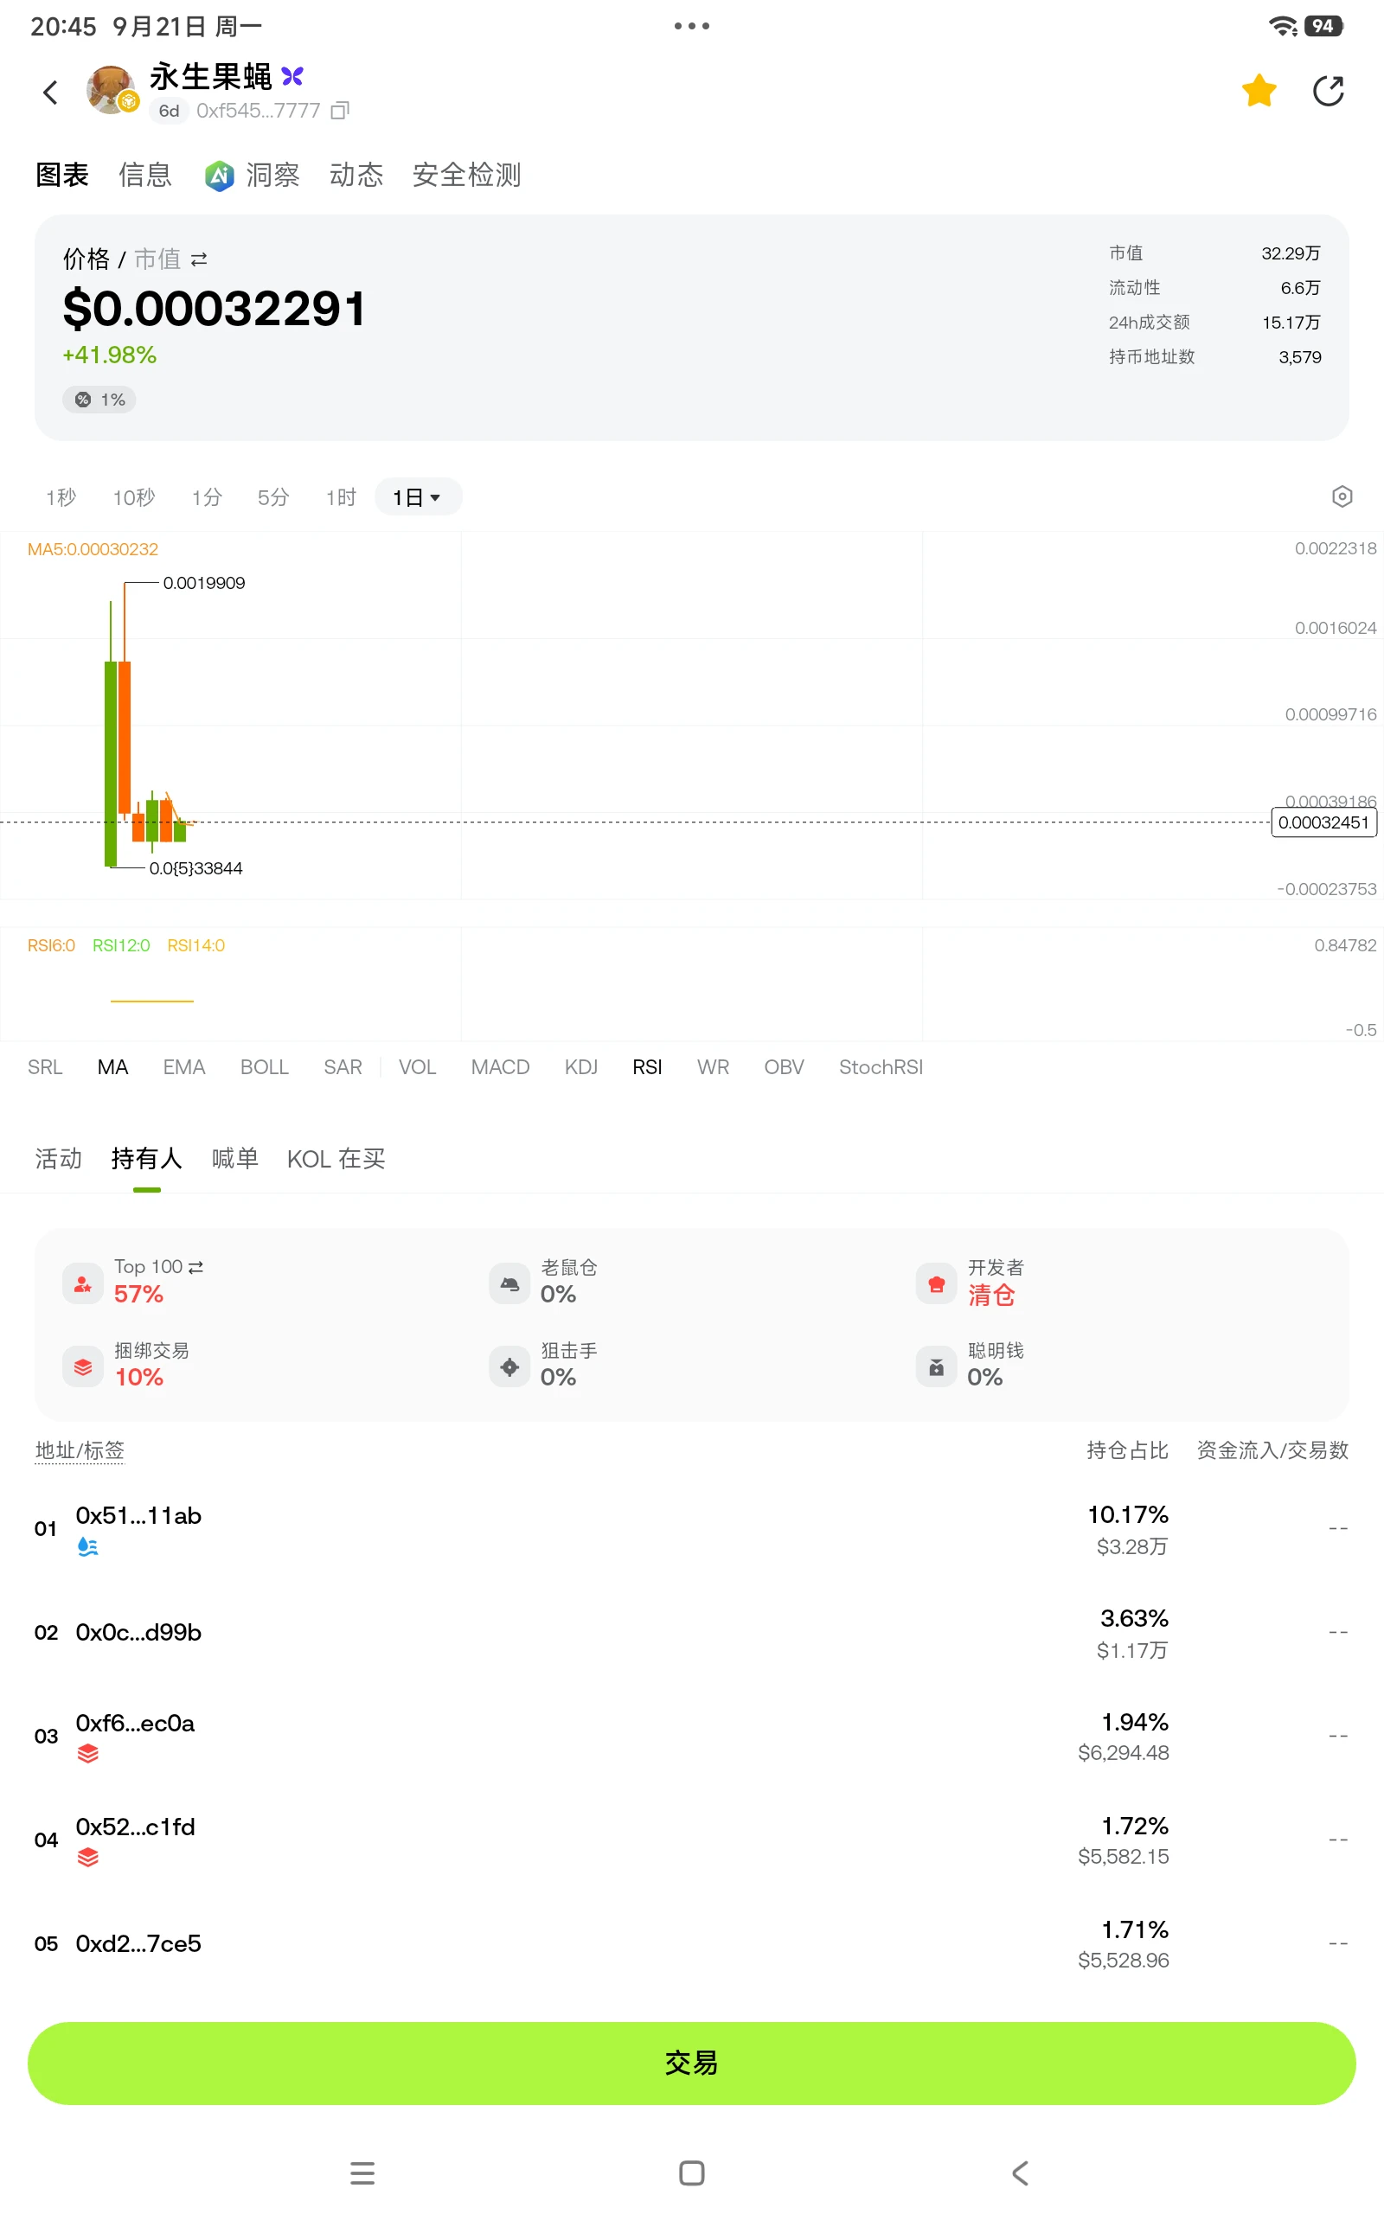Enable the KDJ indicator
1384x2214 pixels.
coord(581,1066)
